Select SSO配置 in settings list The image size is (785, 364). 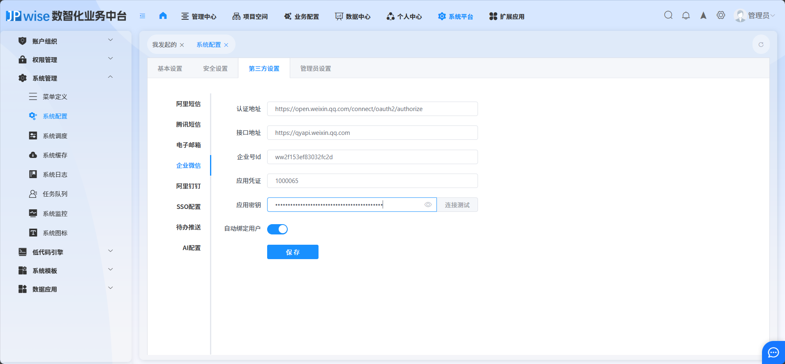pyautogui.click(x=189, y=207)
